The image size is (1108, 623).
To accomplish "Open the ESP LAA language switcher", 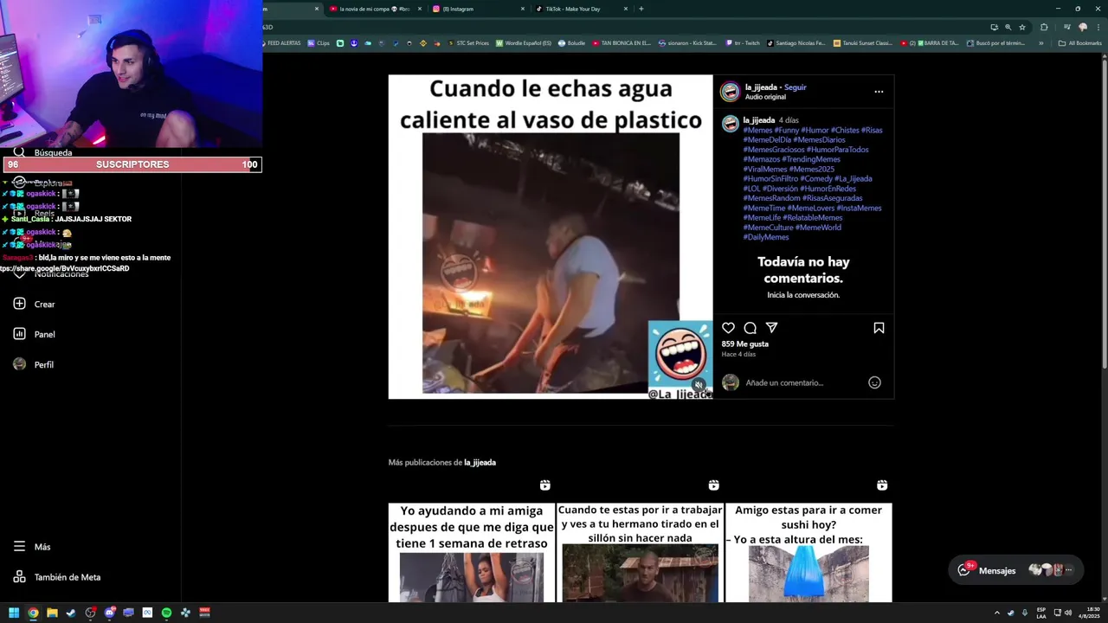I will point(1041,613).
